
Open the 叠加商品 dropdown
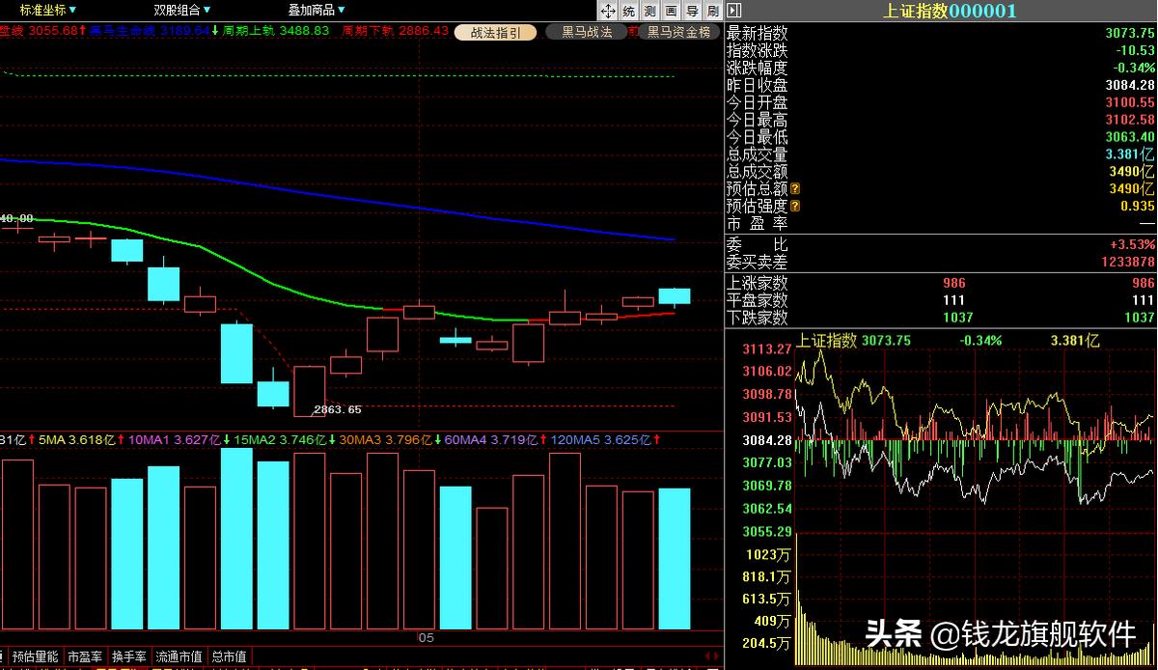coord(317,11)
